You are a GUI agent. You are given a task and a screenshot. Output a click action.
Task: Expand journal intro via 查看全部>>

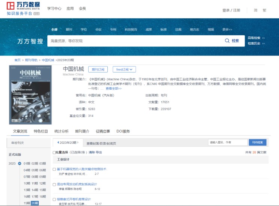113,89
